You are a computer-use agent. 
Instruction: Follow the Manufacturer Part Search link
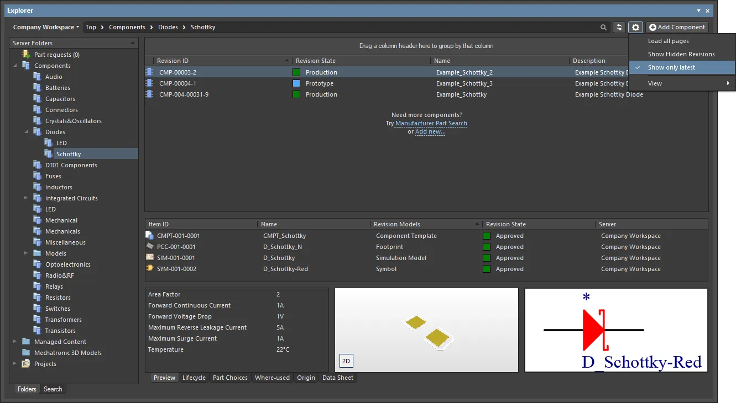point(431,123)
